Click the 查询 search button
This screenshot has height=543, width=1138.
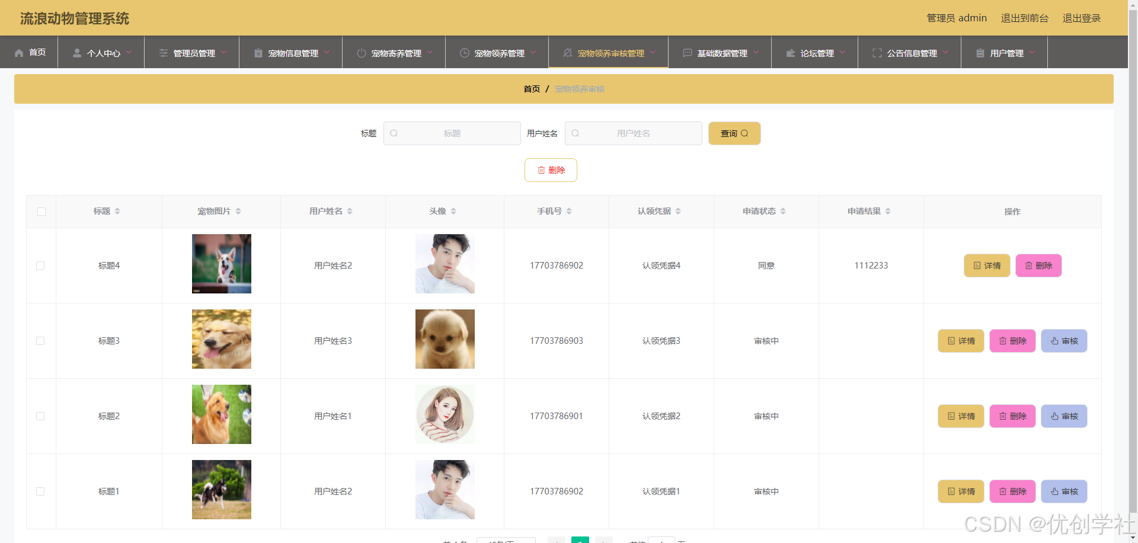[734, 133]
